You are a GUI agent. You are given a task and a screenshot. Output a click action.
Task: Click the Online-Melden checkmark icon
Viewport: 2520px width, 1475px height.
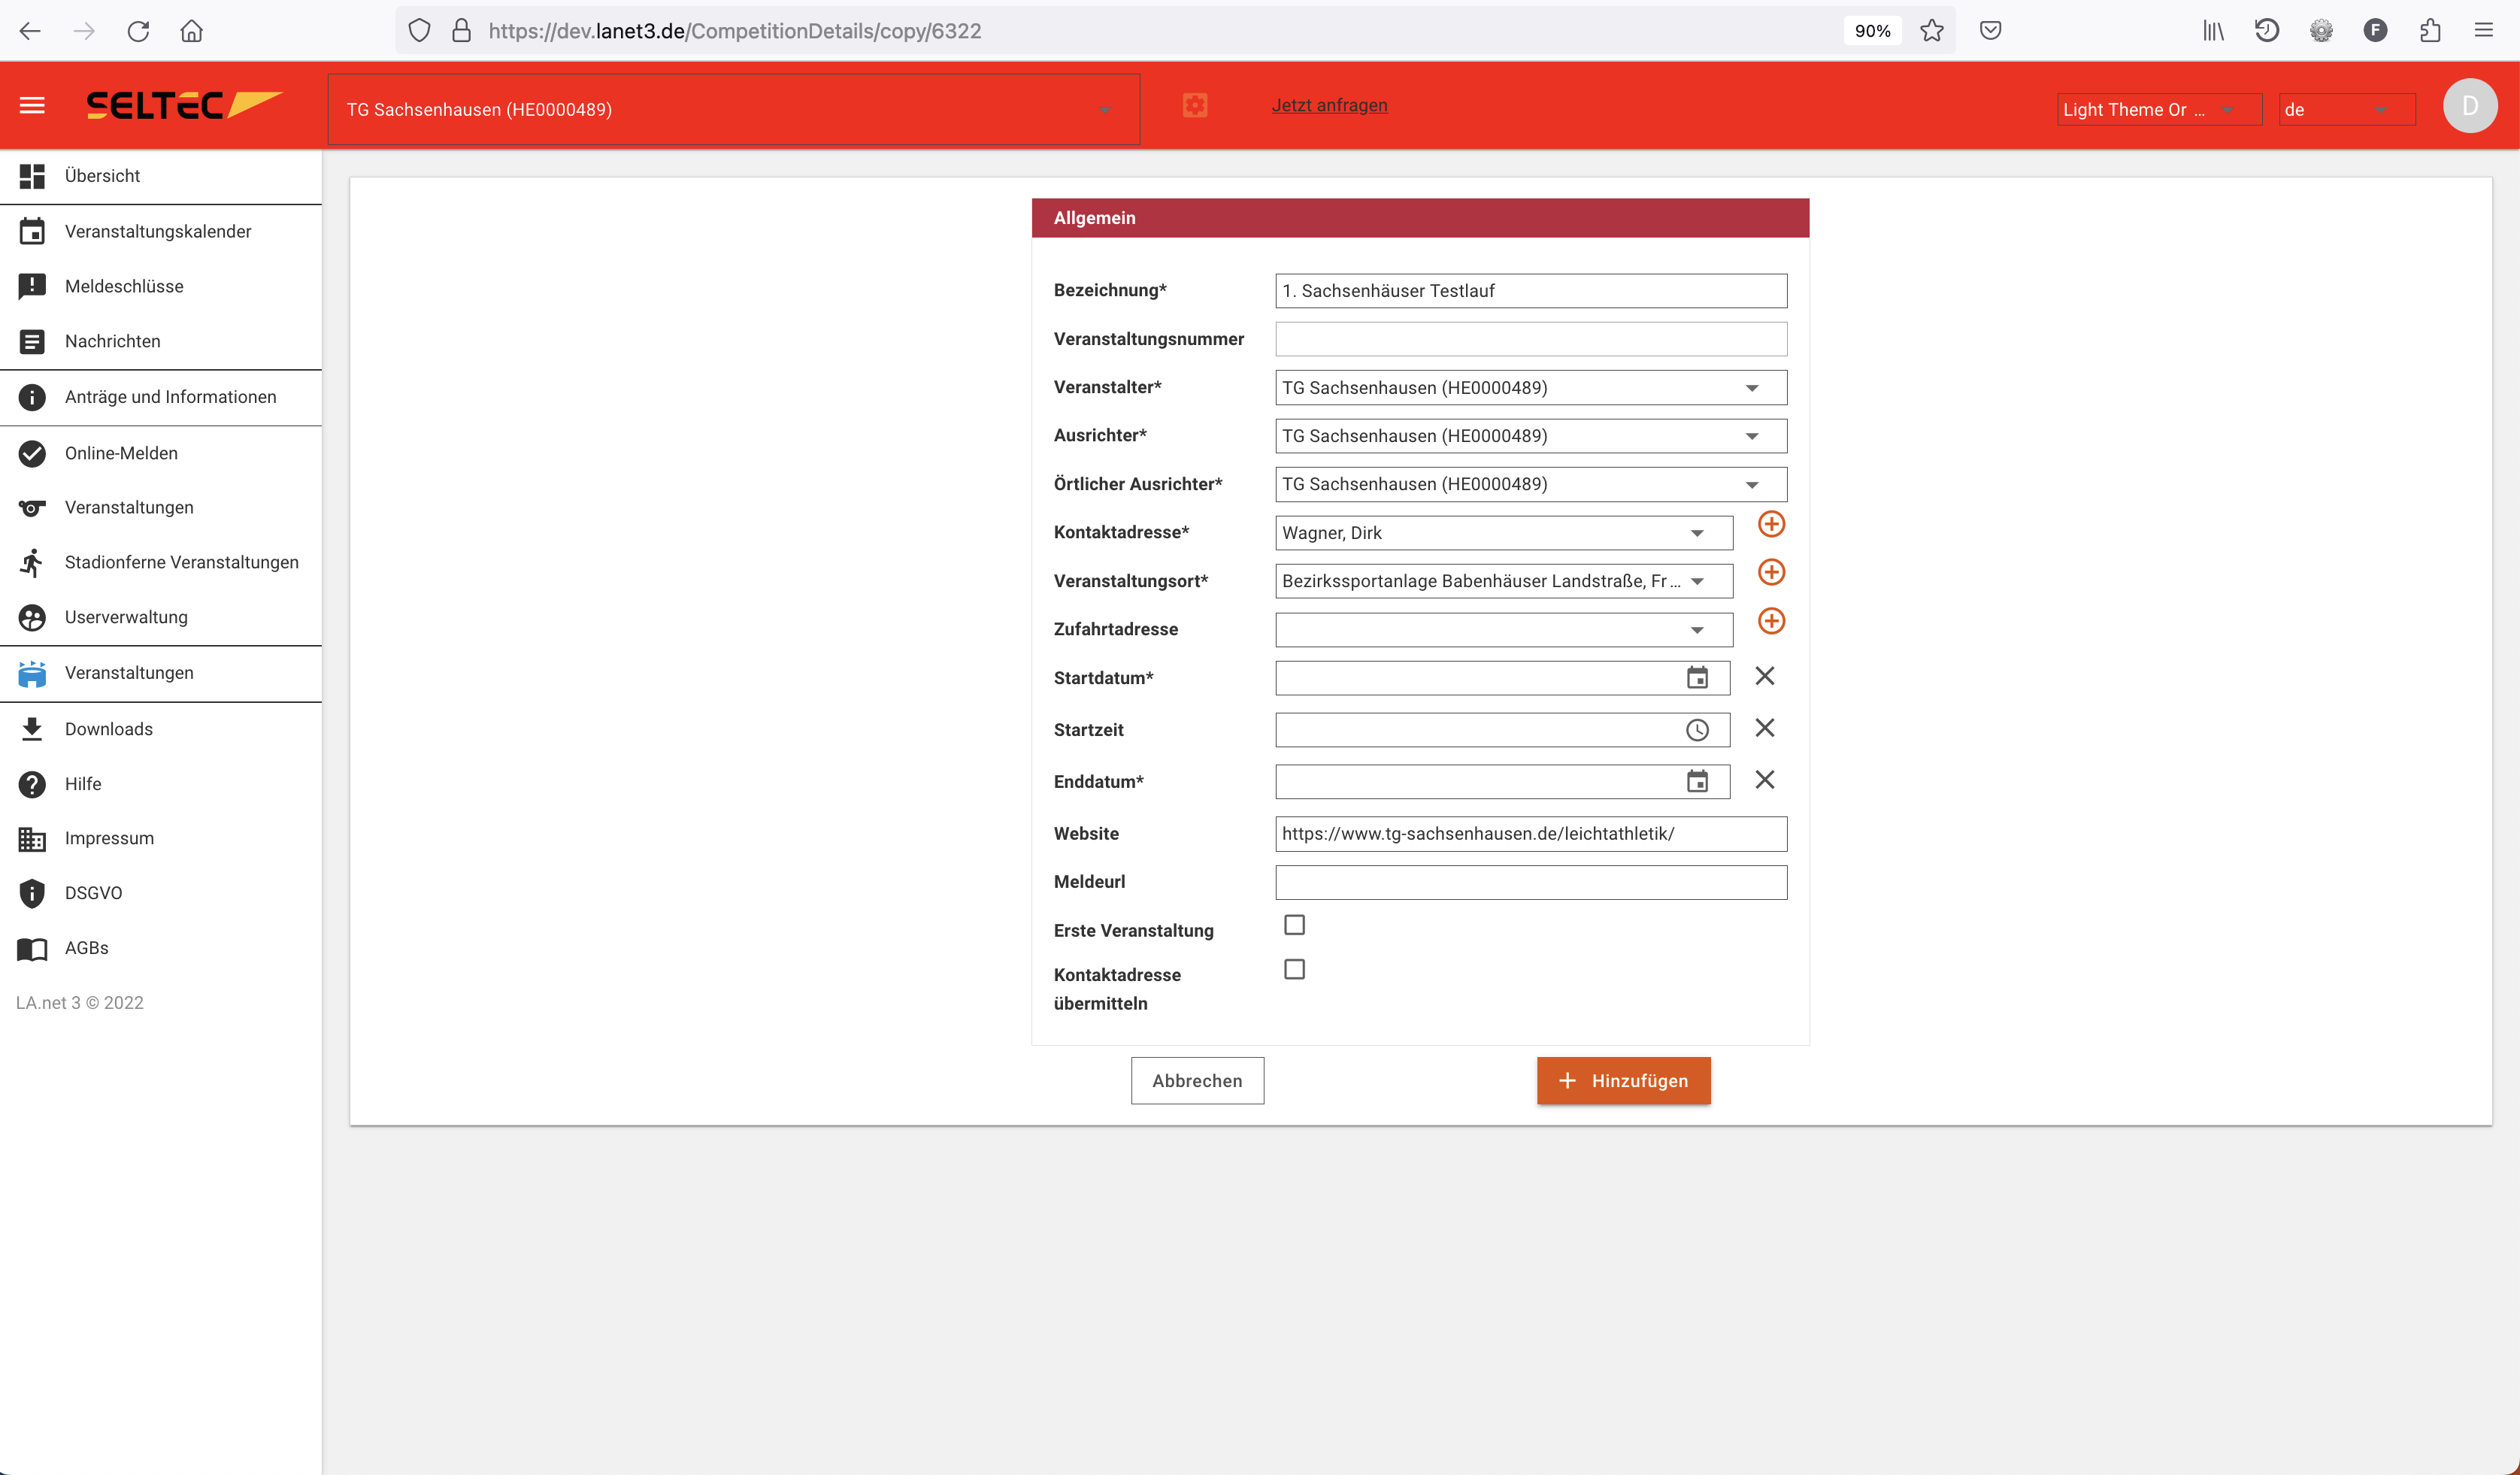point(32,453)
